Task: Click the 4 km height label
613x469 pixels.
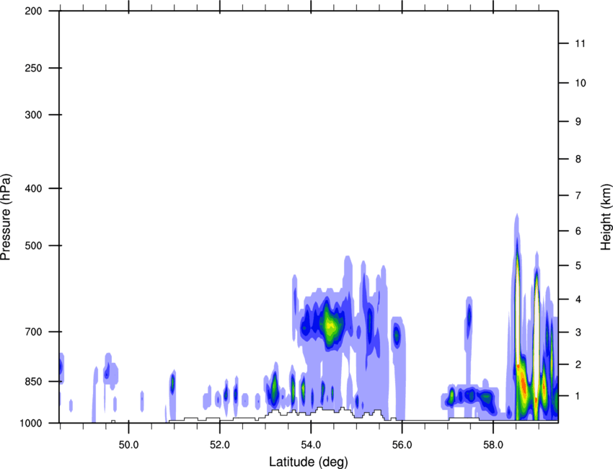Action: tap(578, 299)
